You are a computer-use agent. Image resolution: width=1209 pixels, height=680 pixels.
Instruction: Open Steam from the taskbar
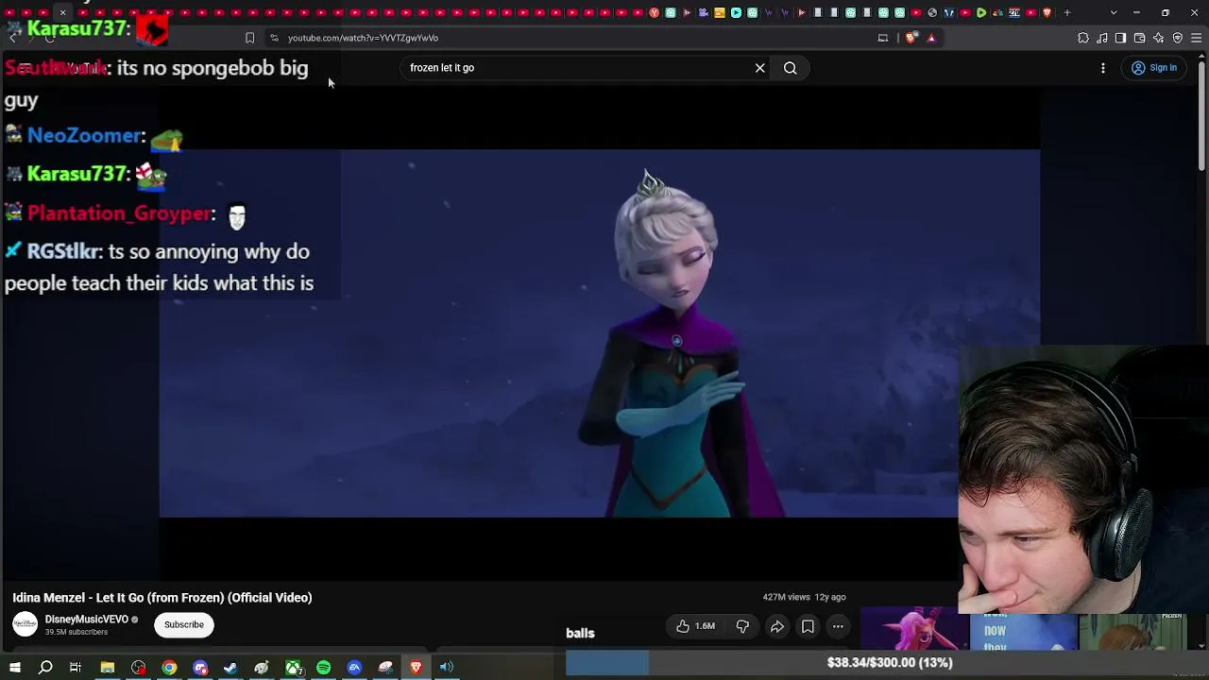point(230,668)
